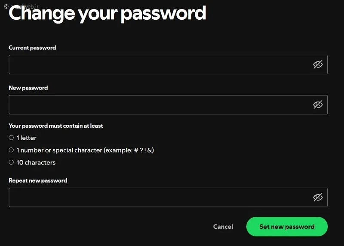
Task: Click the circle beside number or special character
Action: [x=11, y=150]
